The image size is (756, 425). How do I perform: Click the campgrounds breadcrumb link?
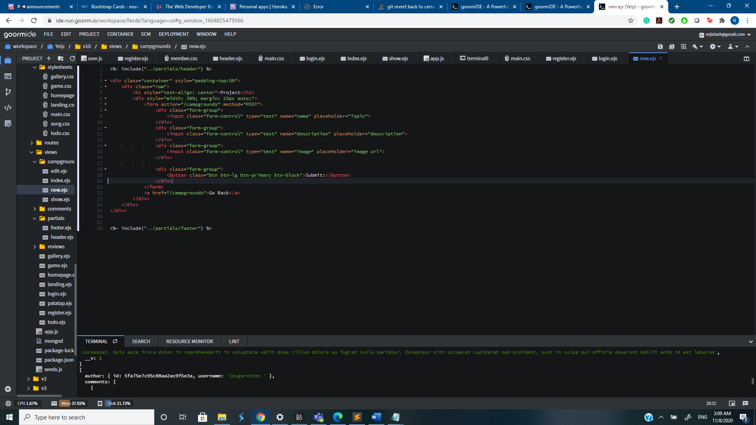tap(155, 46)
